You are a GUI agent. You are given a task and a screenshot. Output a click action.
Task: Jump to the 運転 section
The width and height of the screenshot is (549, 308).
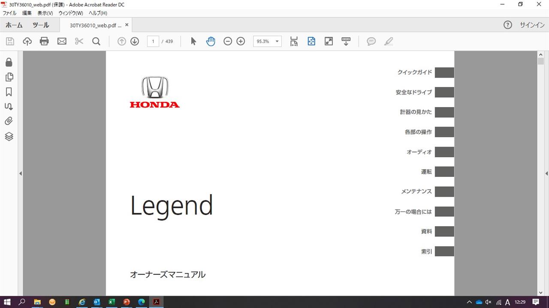point(426,172)
